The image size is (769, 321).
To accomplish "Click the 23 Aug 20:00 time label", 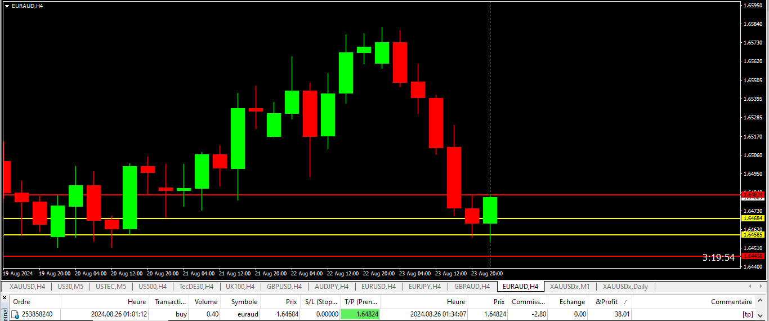I will click(487, 274).
